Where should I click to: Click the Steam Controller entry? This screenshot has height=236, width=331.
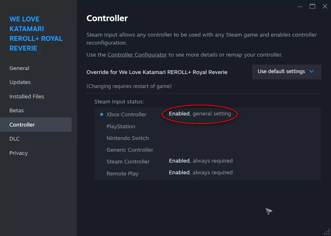128,162
